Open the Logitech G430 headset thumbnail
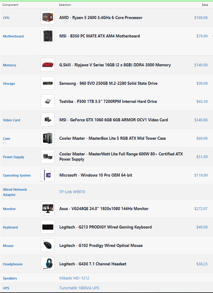 point(48,264)
